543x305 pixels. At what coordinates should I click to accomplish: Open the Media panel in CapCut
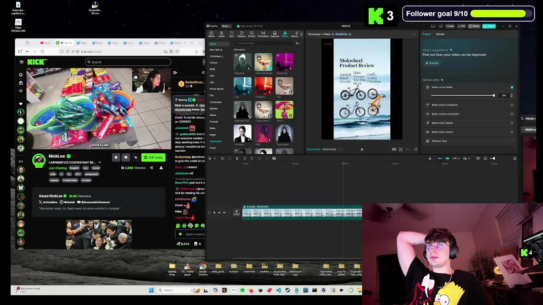point(211,34)
